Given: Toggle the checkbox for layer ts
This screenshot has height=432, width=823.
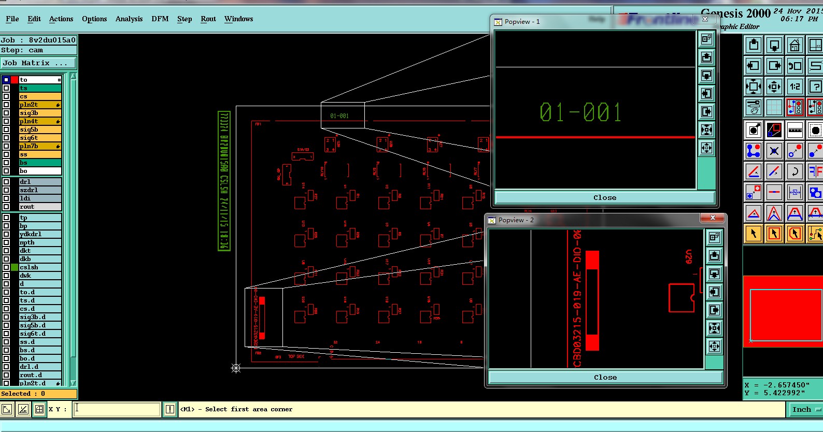Looking at the screenshot, I should click(6, 88).
